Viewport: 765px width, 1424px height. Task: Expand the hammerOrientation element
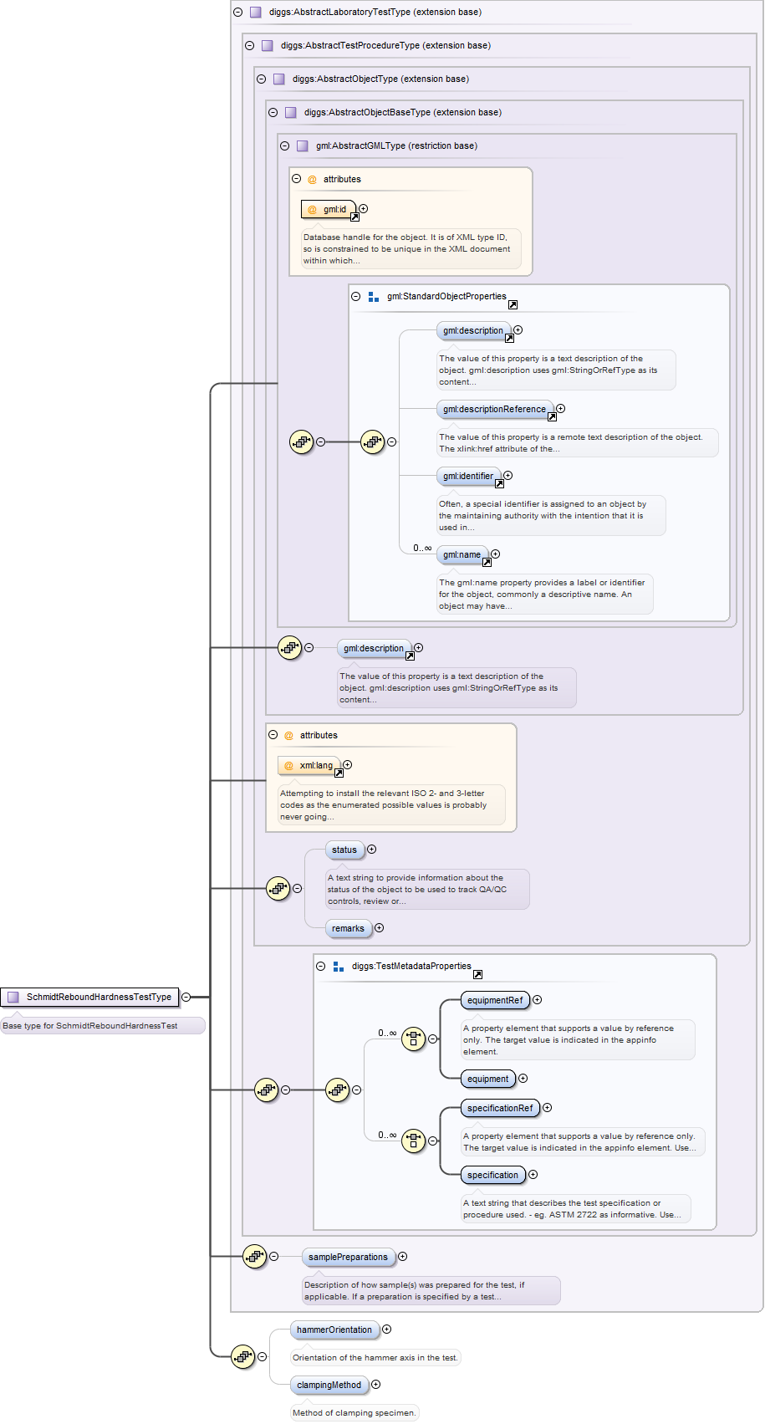386,1330
